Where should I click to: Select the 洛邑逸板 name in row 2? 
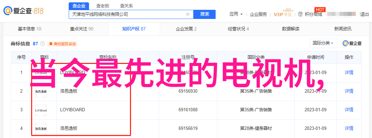tap(69, 91)
